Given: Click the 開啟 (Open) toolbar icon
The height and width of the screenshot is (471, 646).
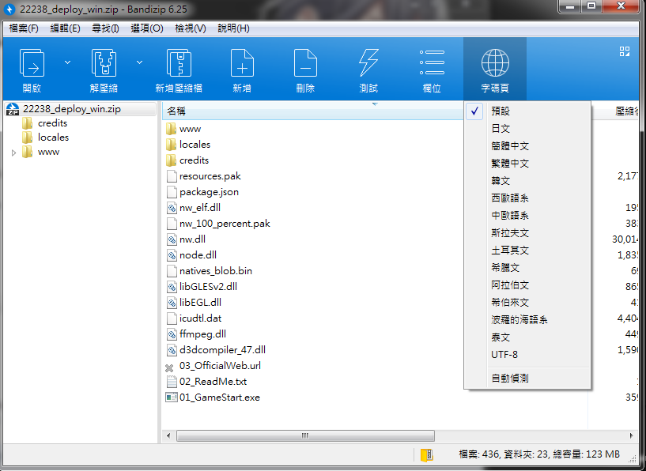Looking at the screenshot, I should [32, 62].
